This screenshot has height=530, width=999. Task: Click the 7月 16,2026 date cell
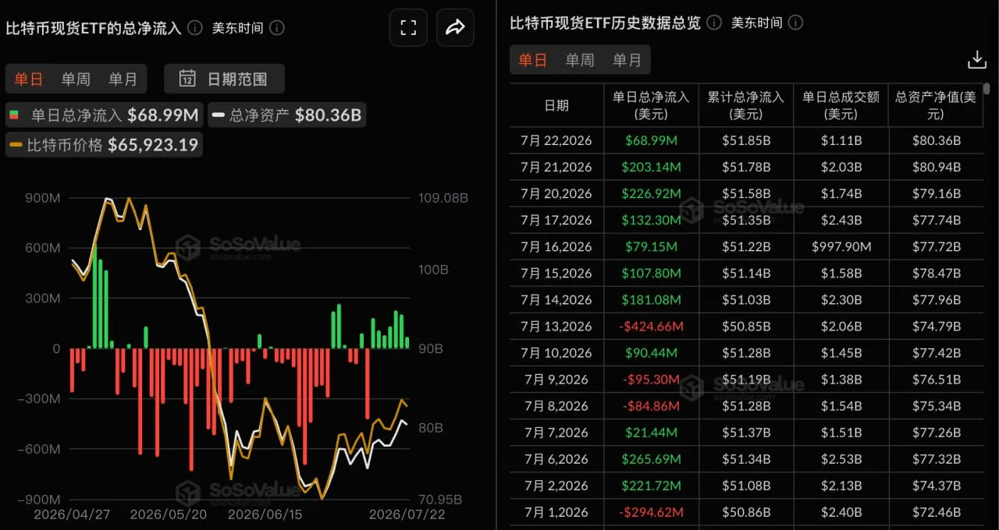(x=556, y=246)
